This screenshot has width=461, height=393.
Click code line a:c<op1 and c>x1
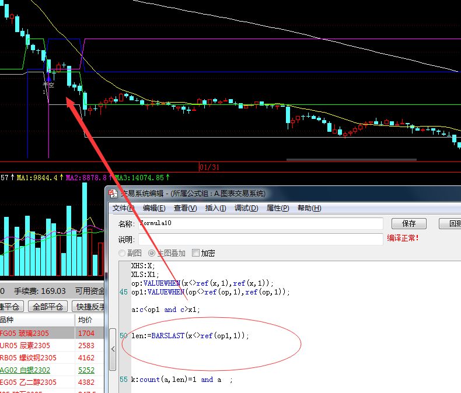coord(166,309)
